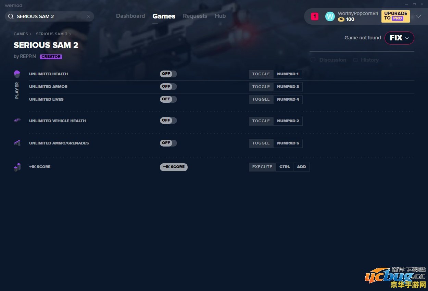The image size is (428, 291).
Task: Change the NUMPAD 1 hotkey binding
Action: point(288,74)
